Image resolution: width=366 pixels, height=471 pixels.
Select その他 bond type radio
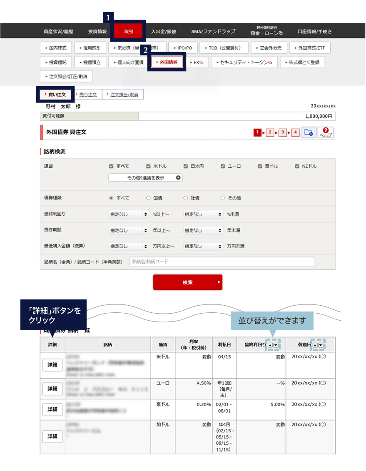tap(223, 198)
